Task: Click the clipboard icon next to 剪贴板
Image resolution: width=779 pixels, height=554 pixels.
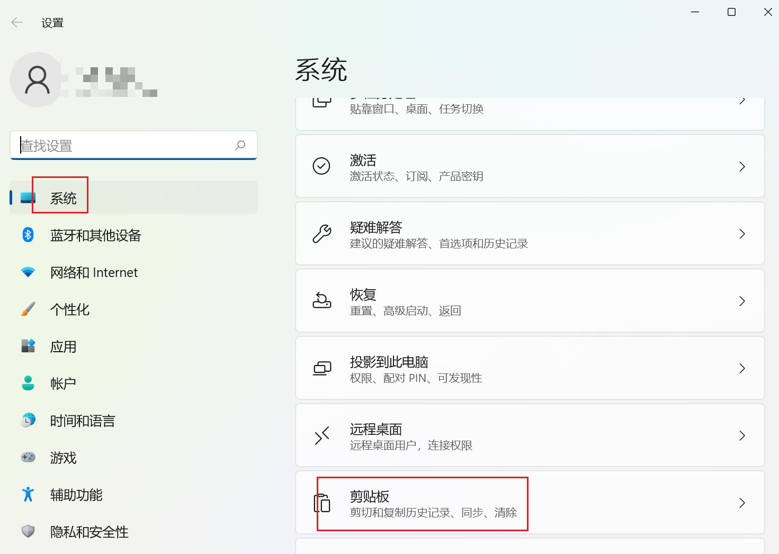Action: [321, 503]
